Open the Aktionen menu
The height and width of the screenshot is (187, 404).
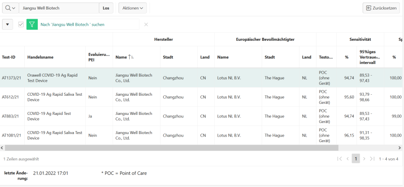coord(133,8)
